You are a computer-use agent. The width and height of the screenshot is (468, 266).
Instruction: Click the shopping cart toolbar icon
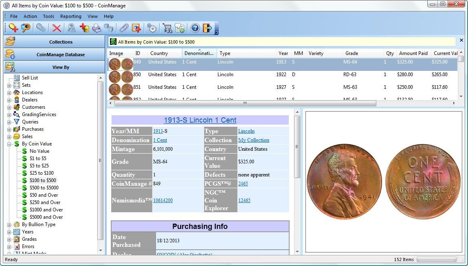pyautogui.click(x=167, y=28)
